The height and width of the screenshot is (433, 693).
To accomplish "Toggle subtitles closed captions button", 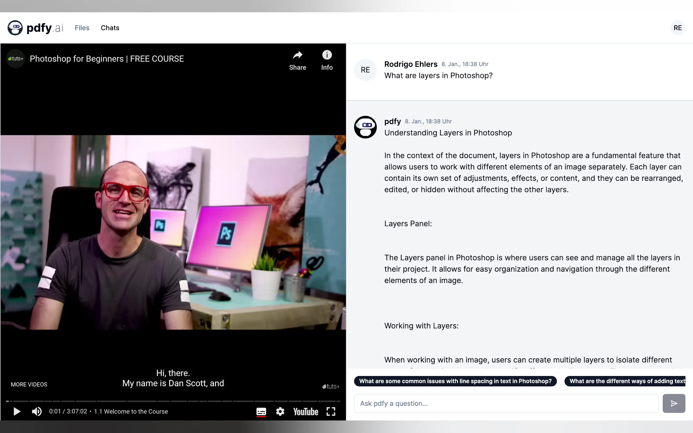I will pos(261,411).
